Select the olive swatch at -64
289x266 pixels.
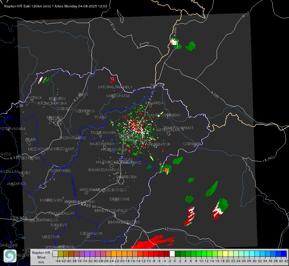pos(61,254)
